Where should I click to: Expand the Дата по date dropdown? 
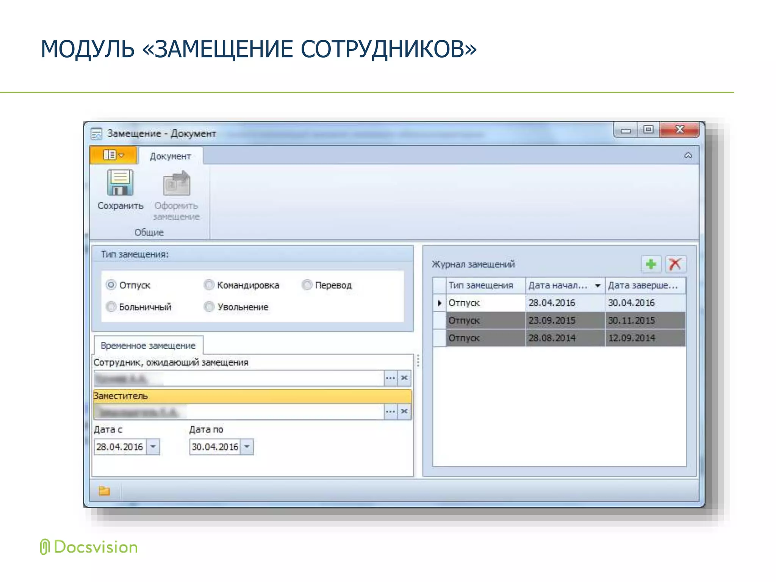pos(247,447)
